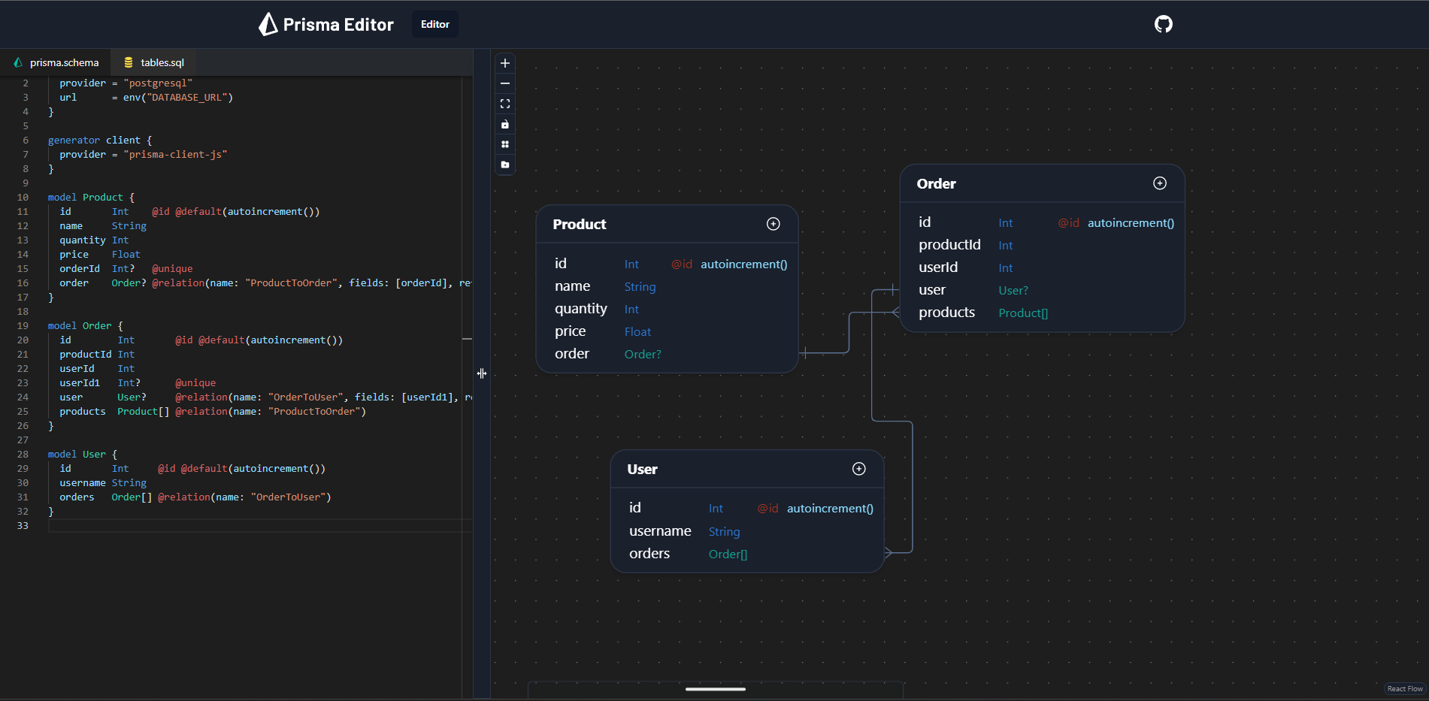Click 'autoincrement()' in the Order node
Image resolution: width=1429 pixels, height=701 pixels.
[1131, 223]
